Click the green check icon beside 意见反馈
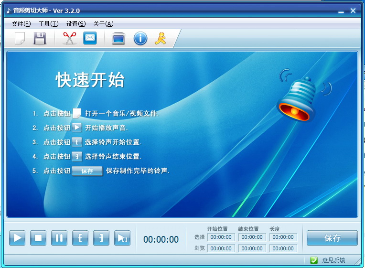The image size is (365, 268). (314, 260)
